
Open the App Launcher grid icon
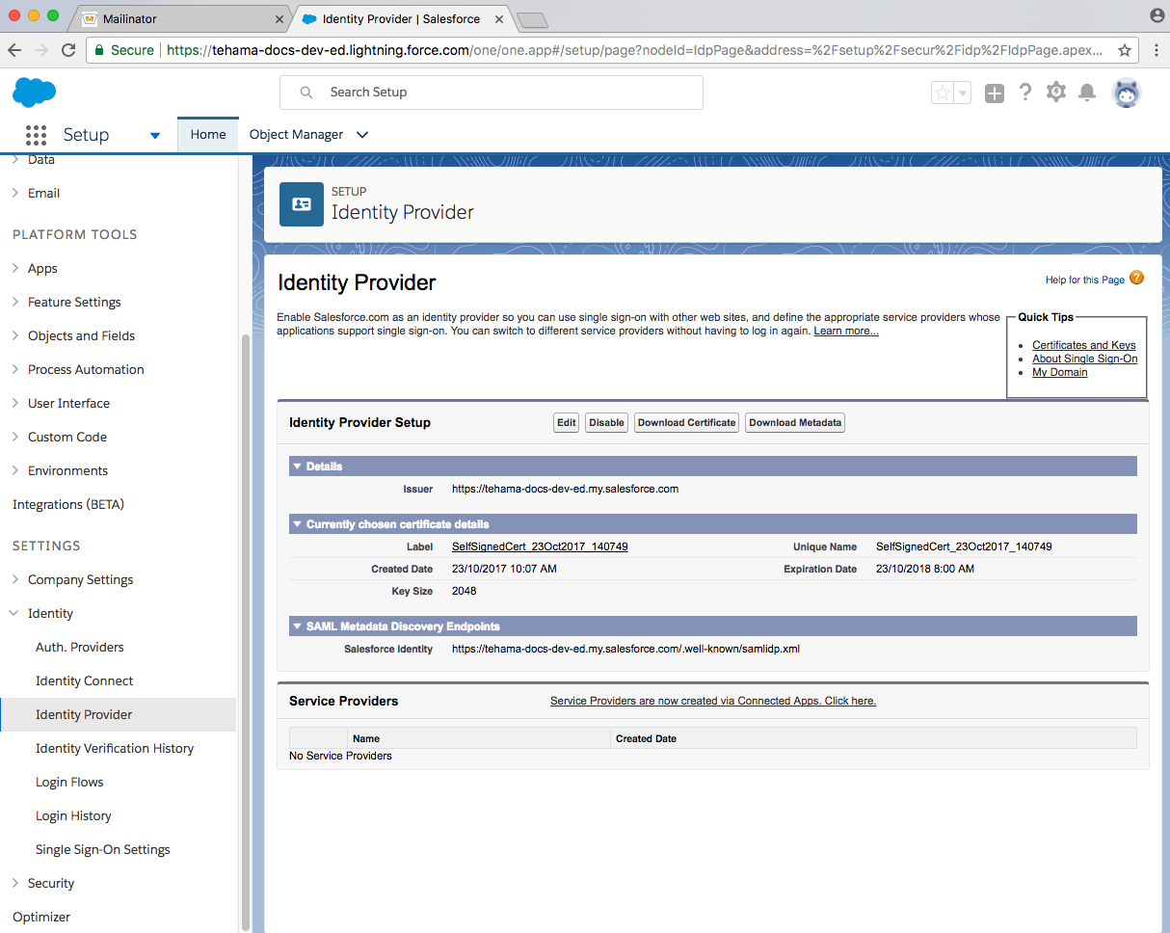36,135
